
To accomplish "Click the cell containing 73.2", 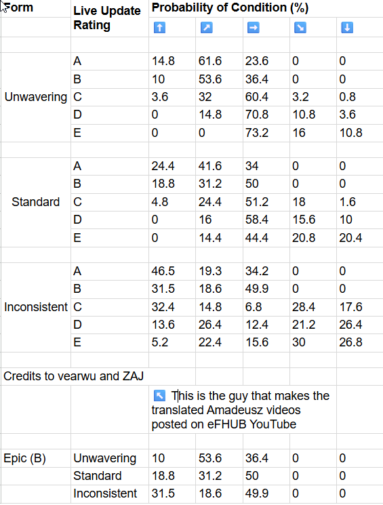I will pos(266,133).
